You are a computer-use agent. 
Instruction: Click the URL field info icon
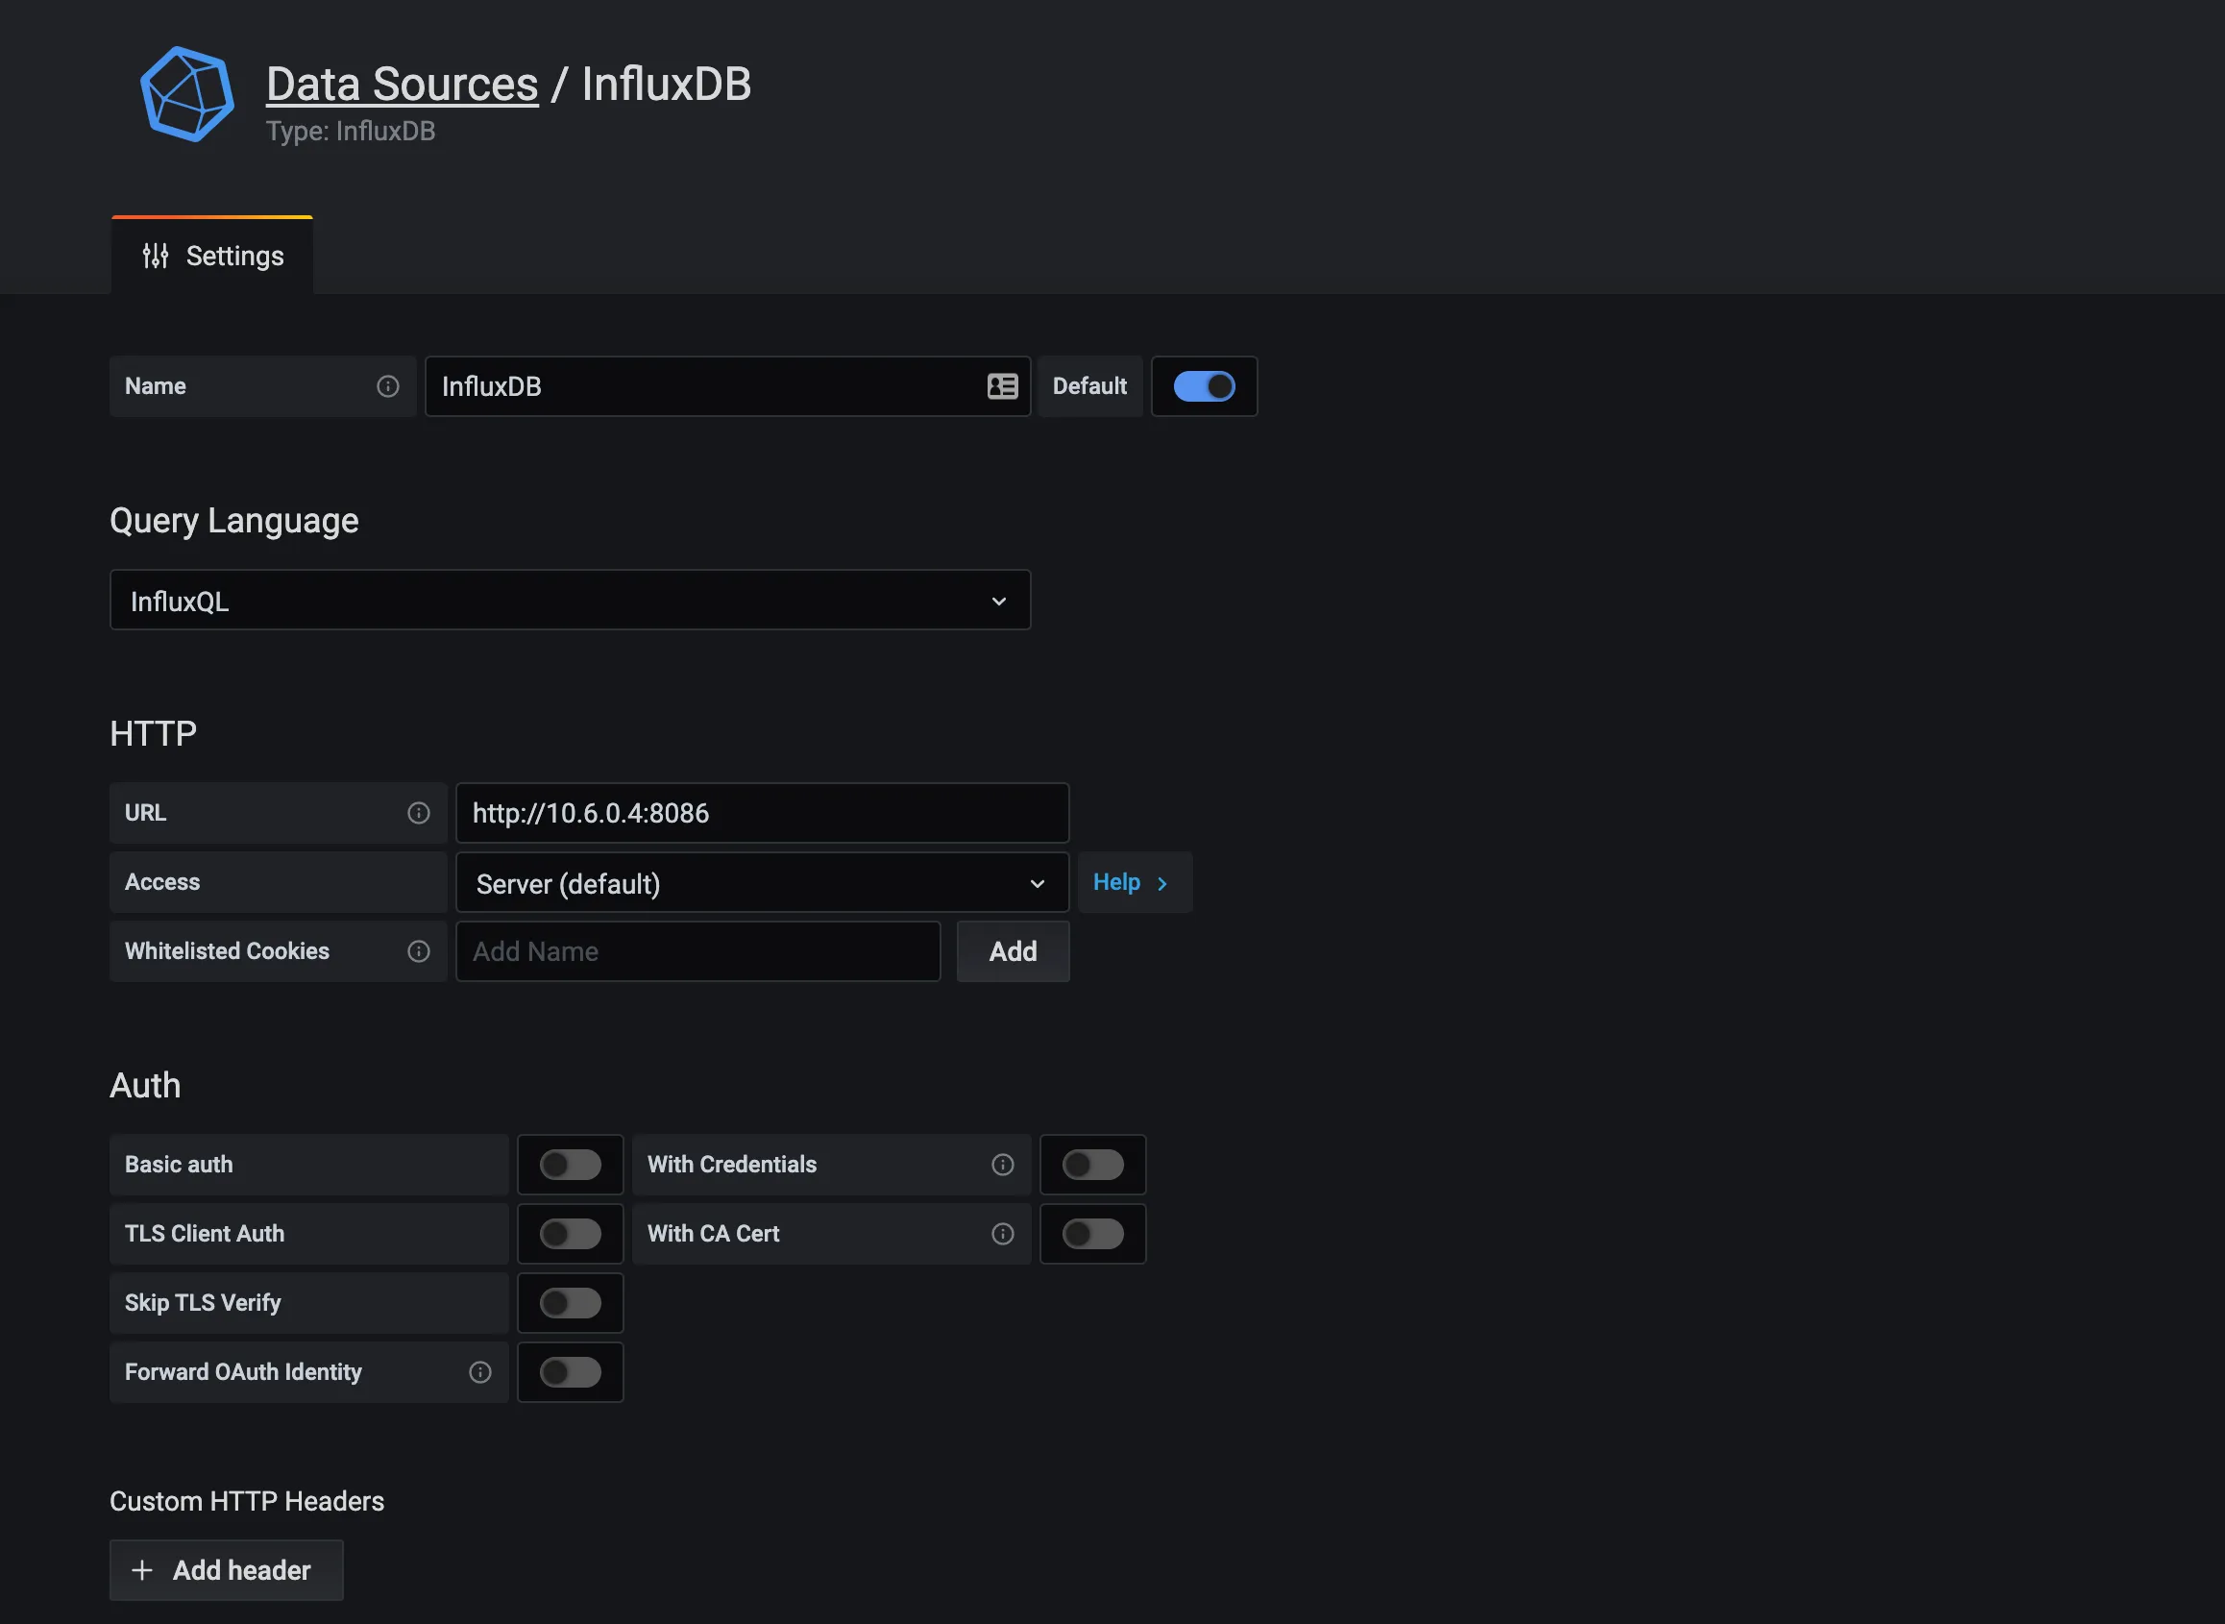[x=418, y=812]
